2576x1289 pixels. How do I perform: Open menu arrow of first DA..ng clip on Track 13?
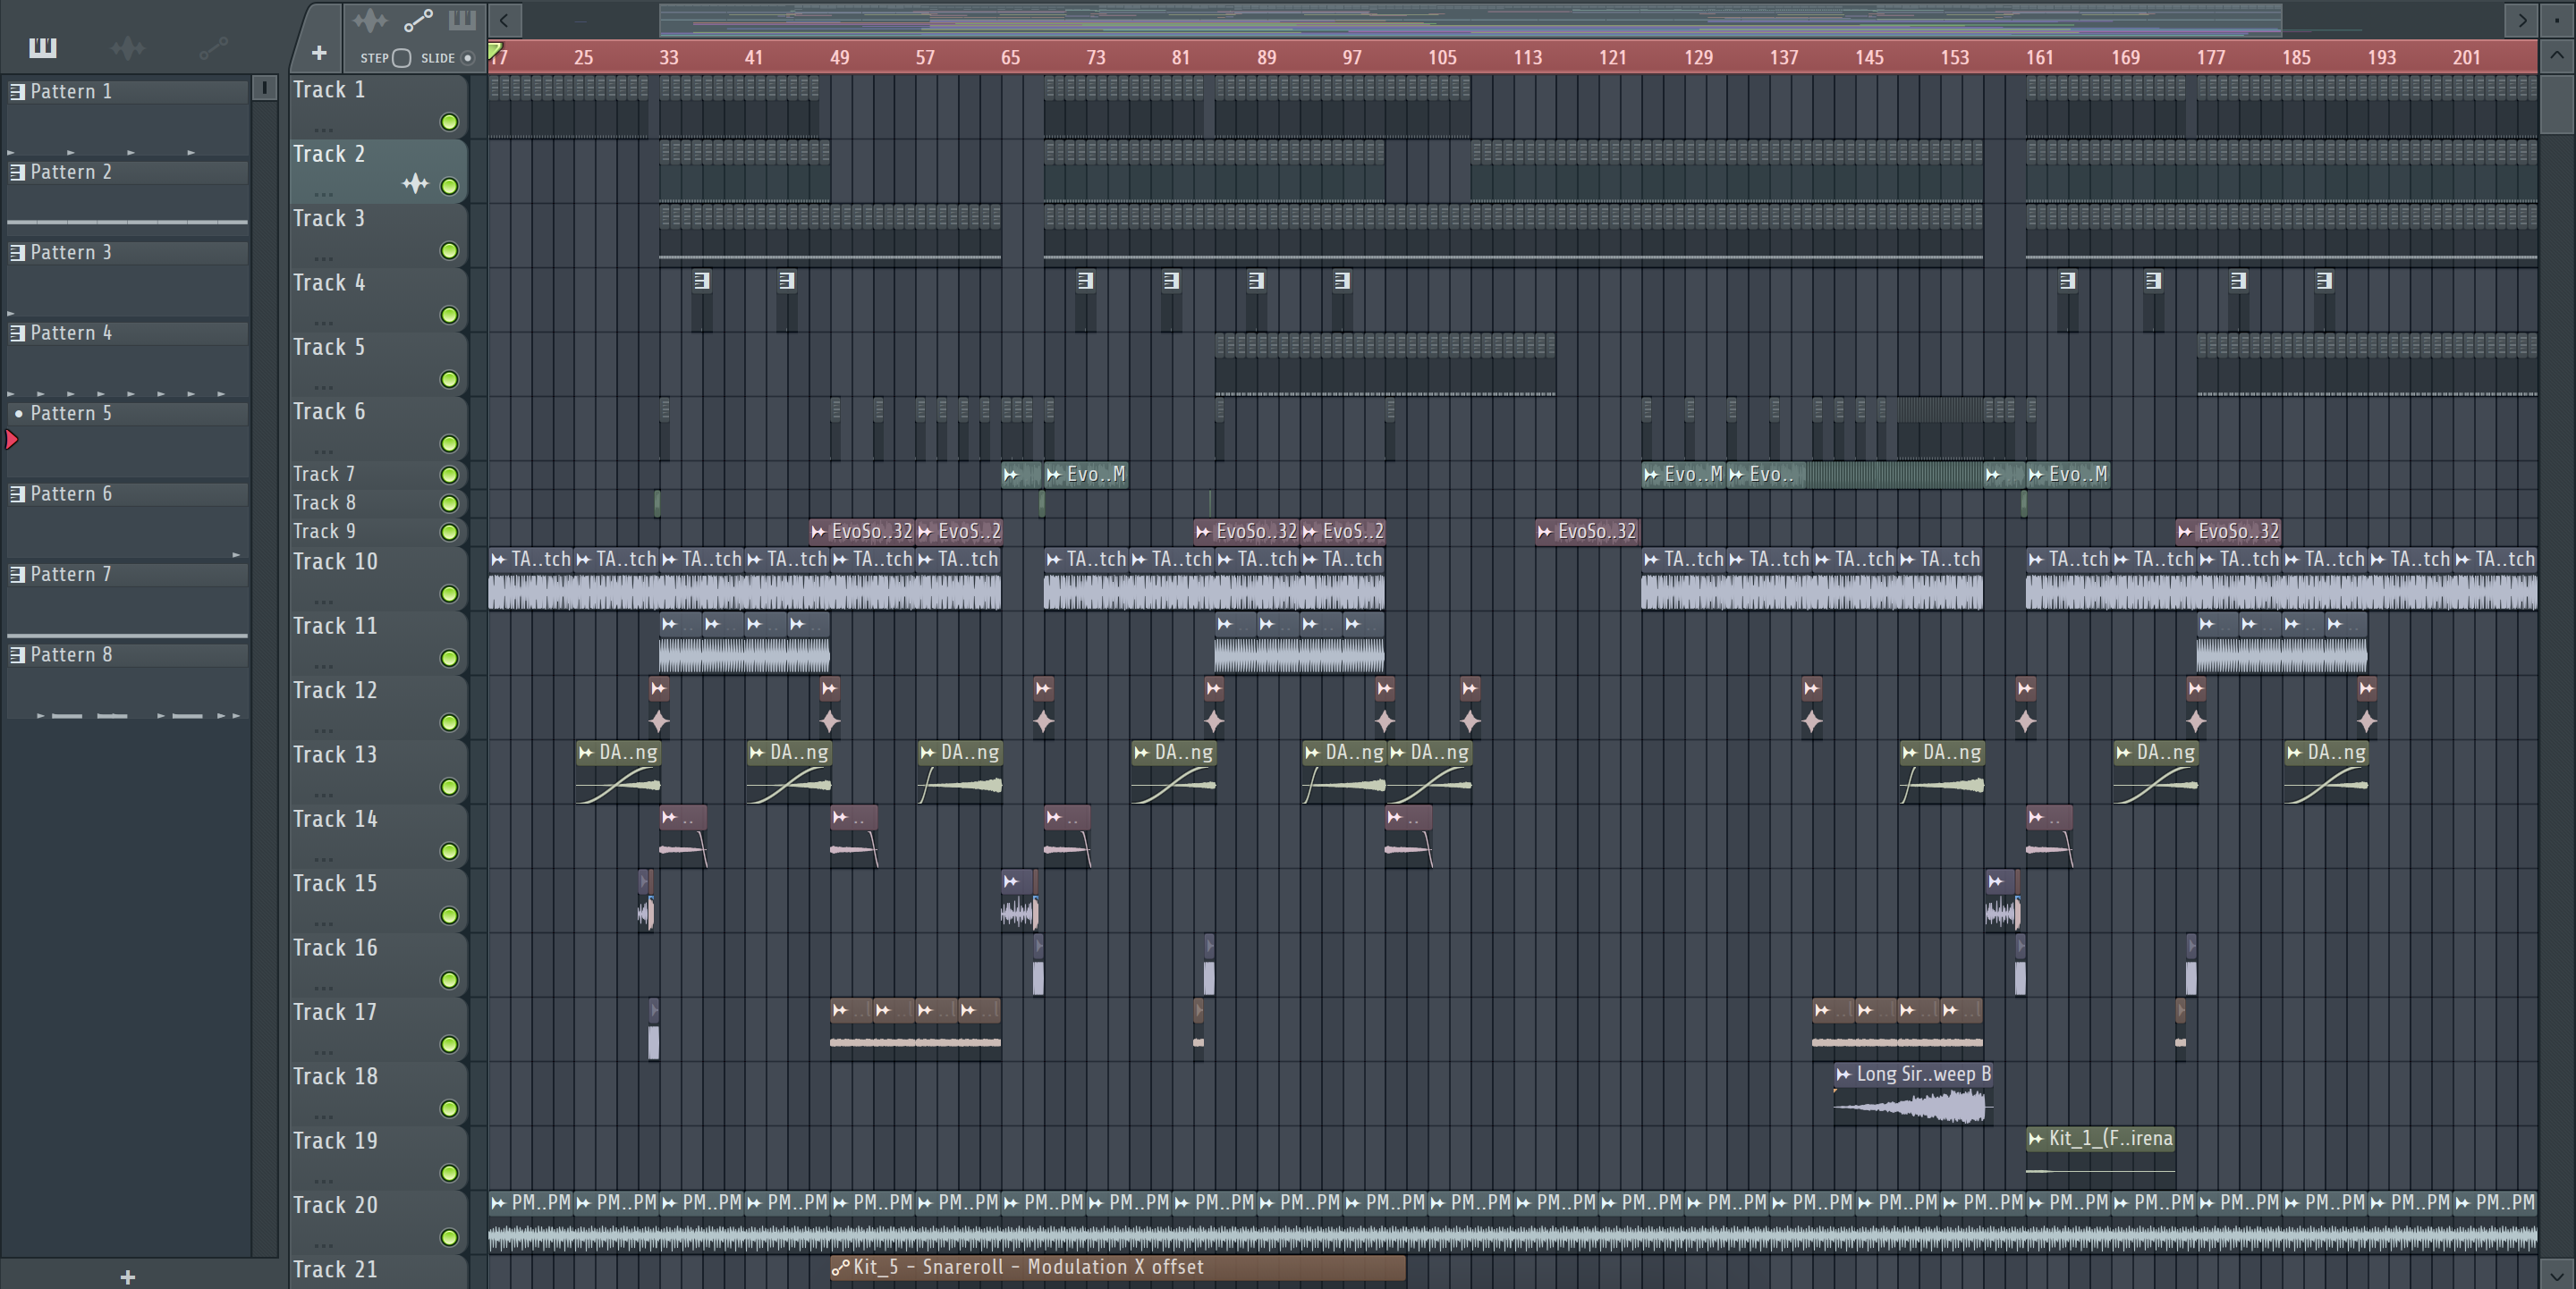pos(586,753)
